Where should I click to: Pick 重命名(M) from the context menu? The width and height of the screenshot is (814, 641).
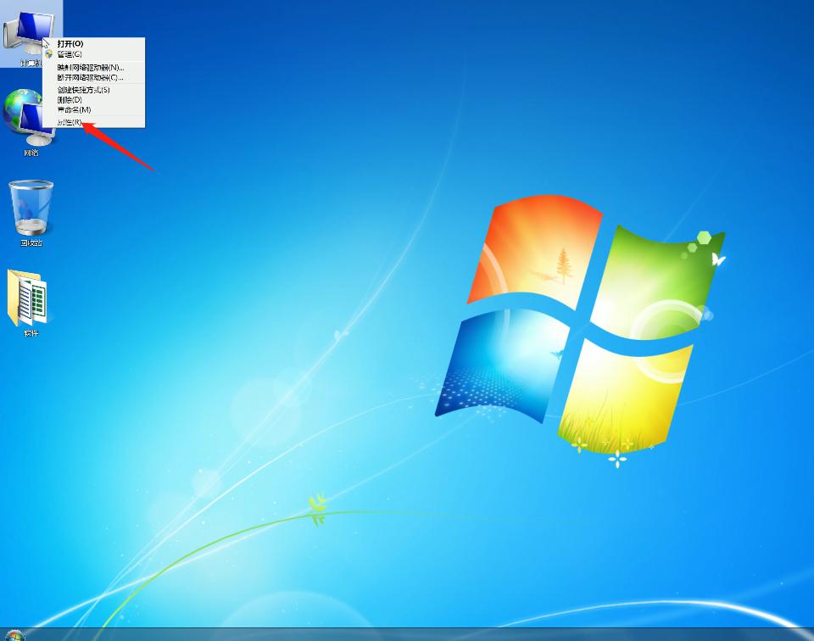93,110
